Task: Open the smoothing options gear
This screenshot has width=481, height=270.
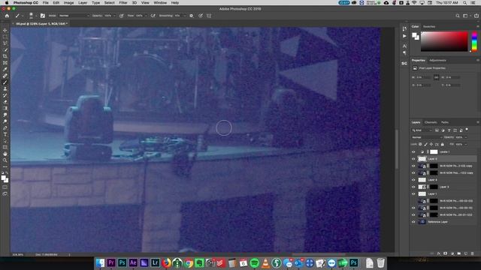Action: (x=192, y=16)
